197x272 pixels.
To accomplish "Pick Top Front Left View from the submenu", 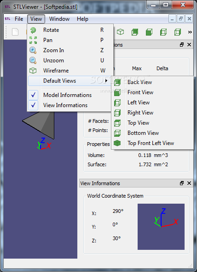I will 152,143.
